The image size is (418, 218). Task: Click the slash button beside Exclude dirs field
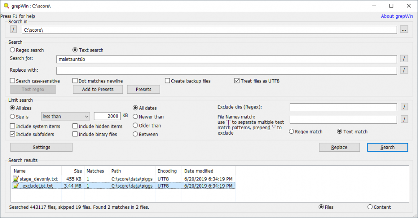pos(404,108)
